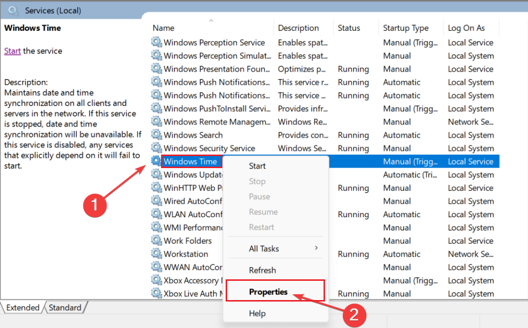The image size is (528, 328).
Task: Click the 'Optimizes p...' description cell
Action: click(x=302, y=69)
